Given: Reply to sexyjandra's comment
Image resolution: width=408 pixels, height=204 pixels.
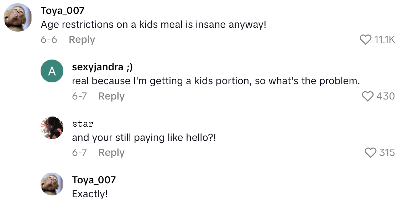Looking at the screenshot, I should (111, 96).
